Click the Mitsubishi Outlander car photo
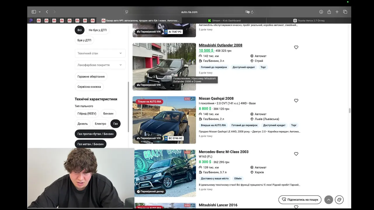This screenshot has height=210, width=374. [164, 67]
